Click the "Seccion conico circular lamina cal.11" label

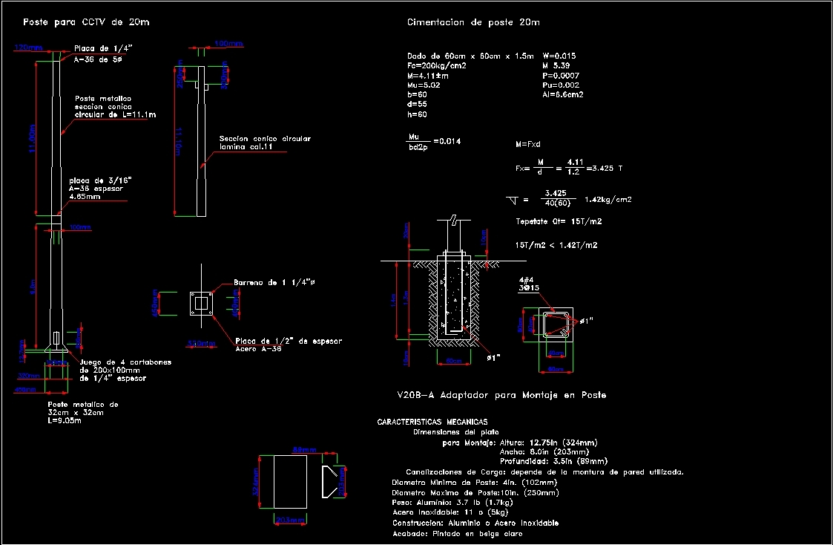click(265, 143)
